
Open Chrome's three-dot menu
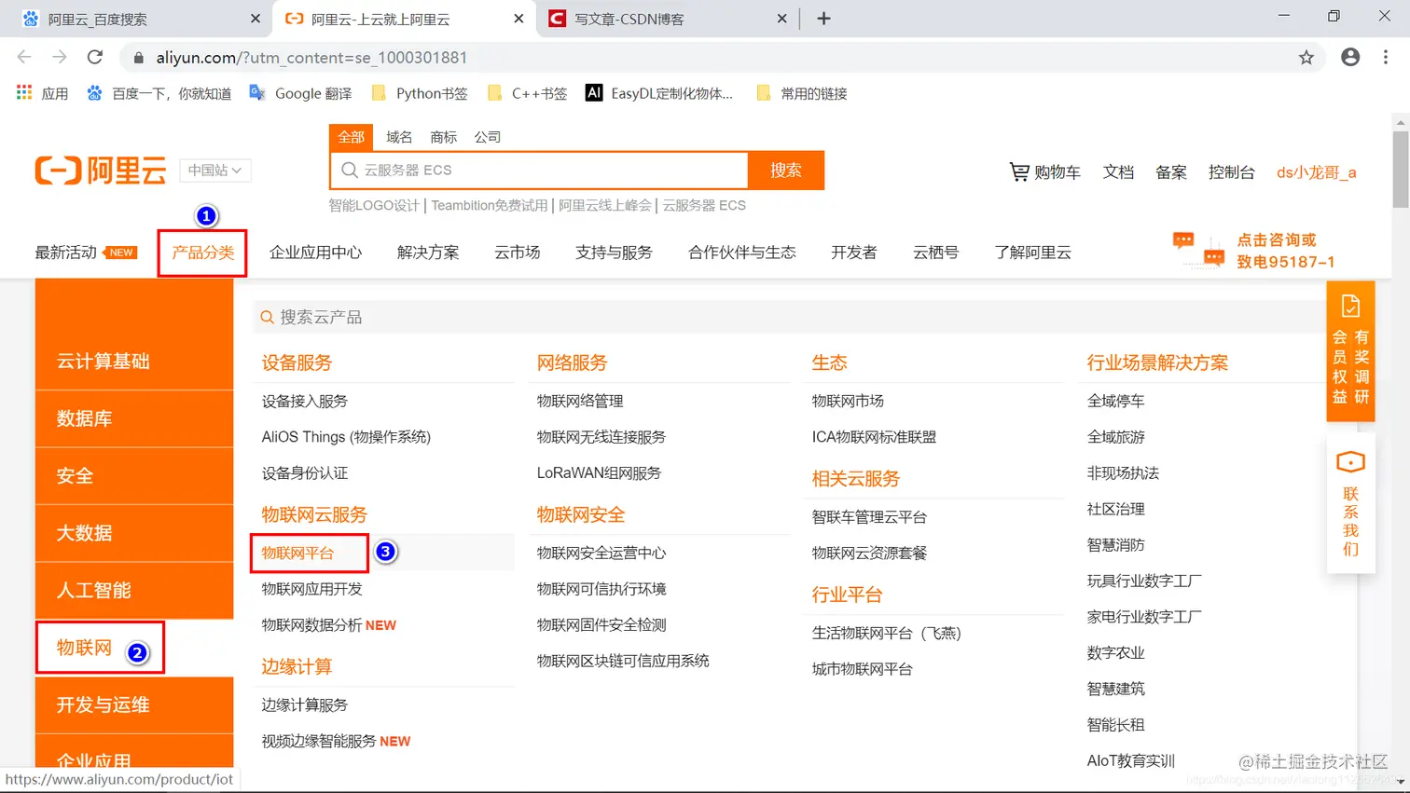tap(1386, 57)
